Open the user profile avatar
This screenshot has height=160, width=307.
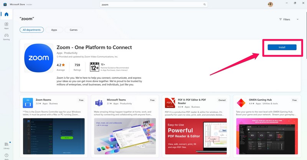click(x=271, y=5)
